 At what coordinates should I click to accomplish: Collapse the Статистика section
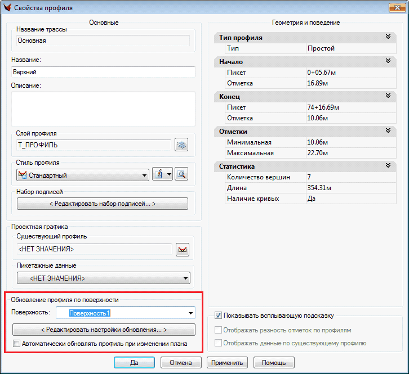388,166
